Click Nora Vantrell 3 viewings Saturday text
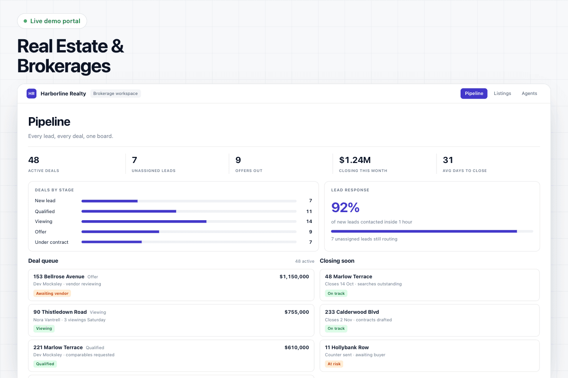 tap(70, 320)
